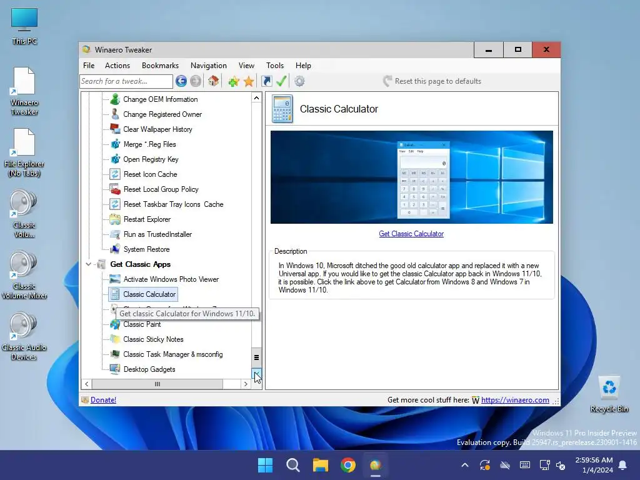Image resolution: width=640 pixels, height=480 pixels.
Task: Open the Bookmarks menu
Action: tap(160, 65)
